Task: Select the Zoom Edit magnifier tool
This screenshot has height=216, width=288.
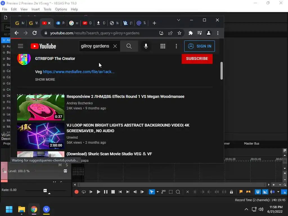Action: tap(178, 192)
